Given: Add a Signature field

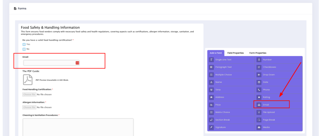Looking at the screenshot, I should 212,127.
